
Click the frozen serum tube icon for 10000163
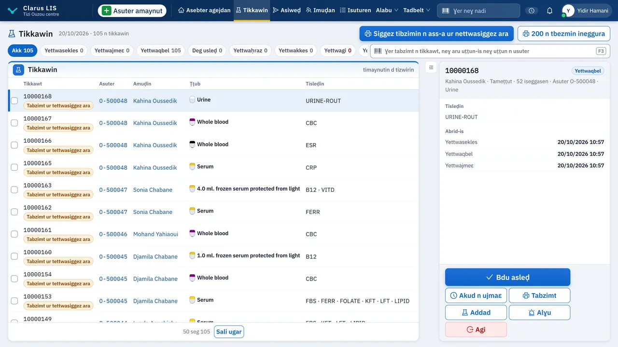coord(192,189)
